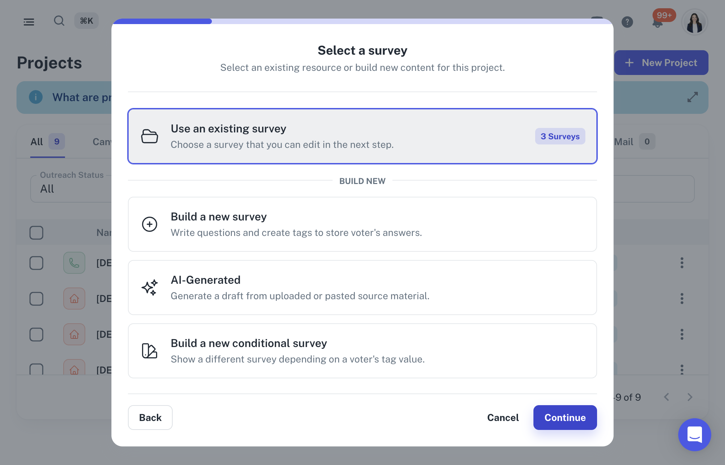Viewport: 725px width, 465px height.
Task: Tick the checkbox on the phone project row
Action: tap(36, 263)
